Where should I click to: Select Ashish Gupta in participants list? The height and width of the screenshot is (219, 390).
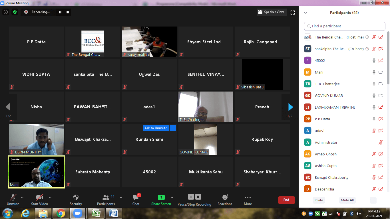[344, 166]
